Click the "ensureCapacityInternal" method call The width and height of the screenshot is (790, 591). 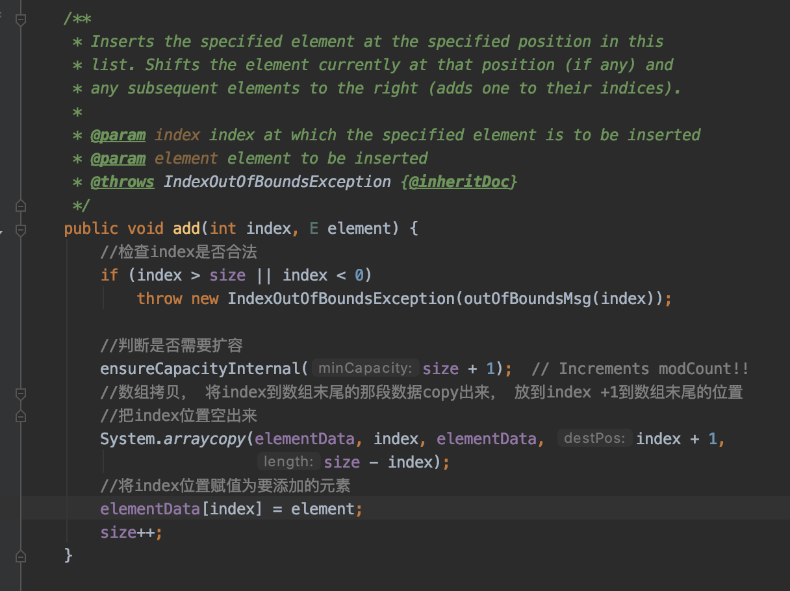(200, 369)
